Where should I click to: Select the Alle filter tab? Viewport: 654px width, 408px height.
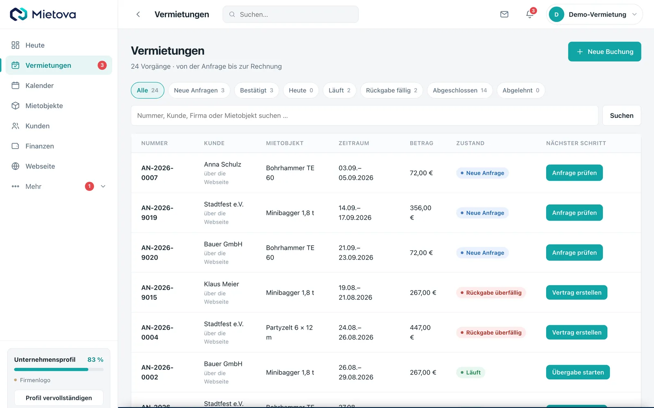(148, 91)
